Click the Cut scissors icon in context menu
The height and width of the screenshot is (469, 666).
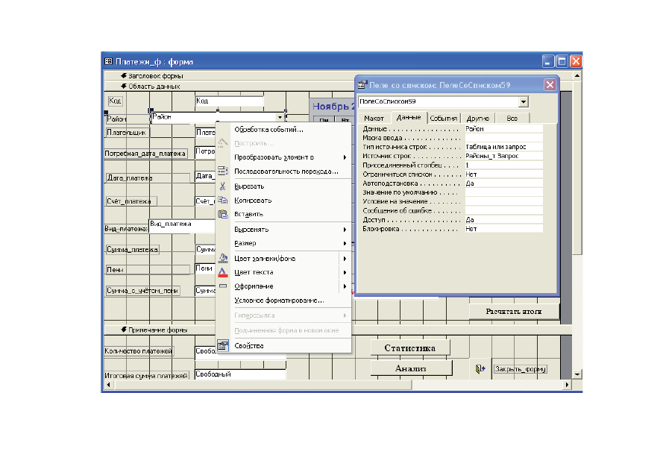(222, 186)
